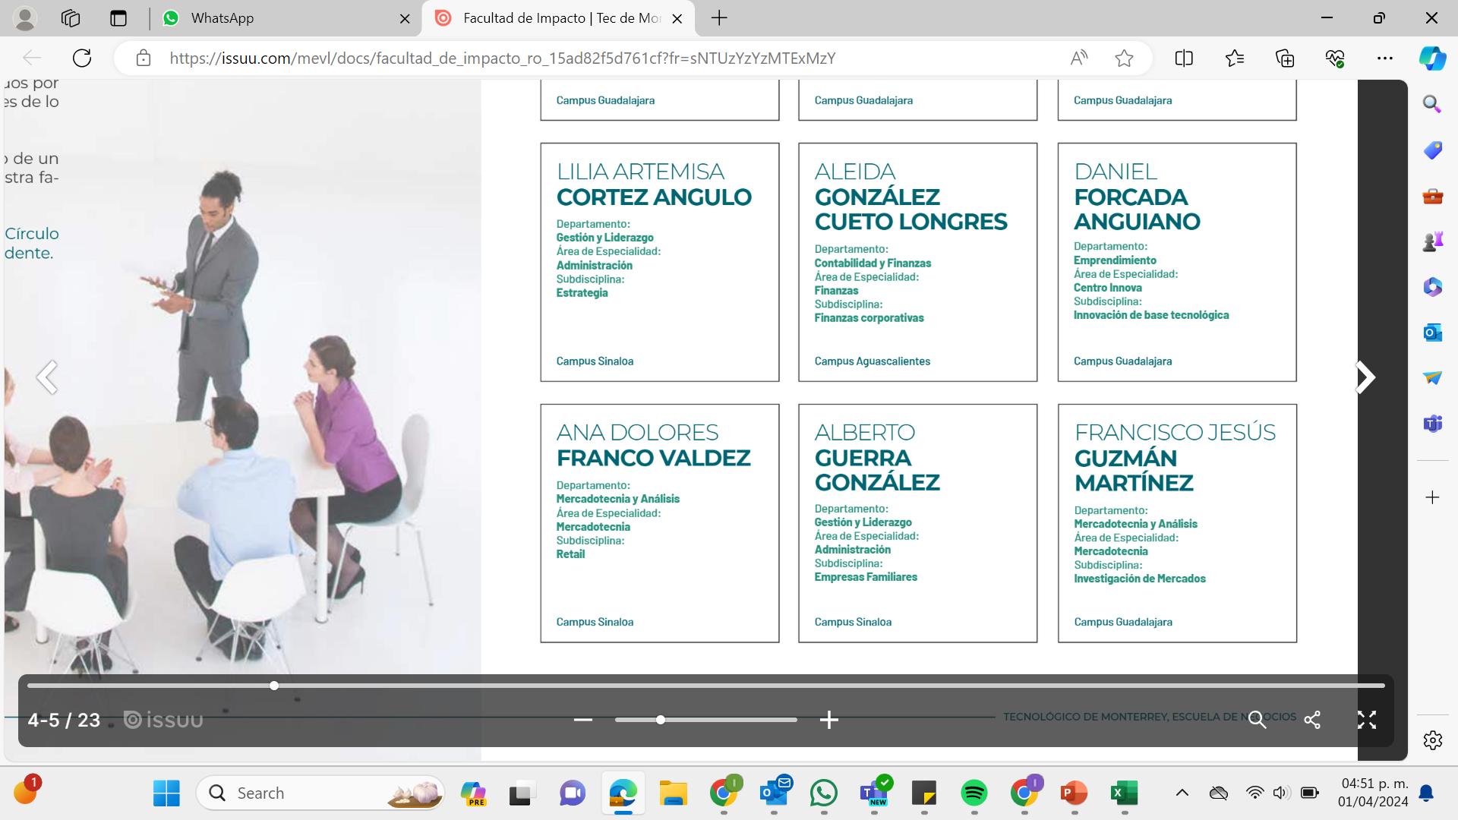Open Collections panel
This screenshot has width=1458, height=820.
coord(1285,58)
